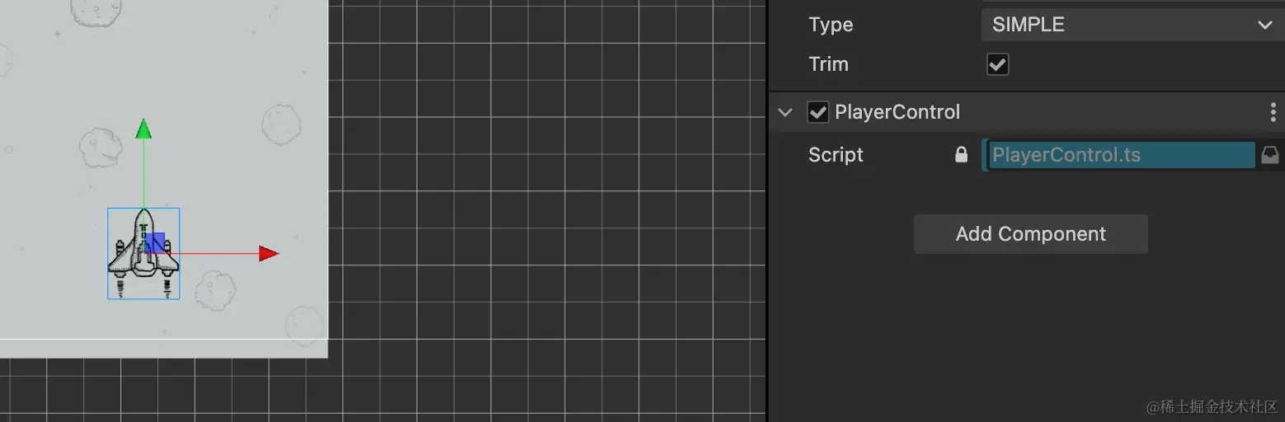The image size is (1285, 422).
Task: Select the spaceship sprite in the scene
Action: 144,253
